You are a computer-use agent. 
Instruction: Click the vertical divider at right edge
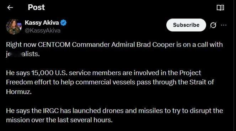click(x=234, y=65)
